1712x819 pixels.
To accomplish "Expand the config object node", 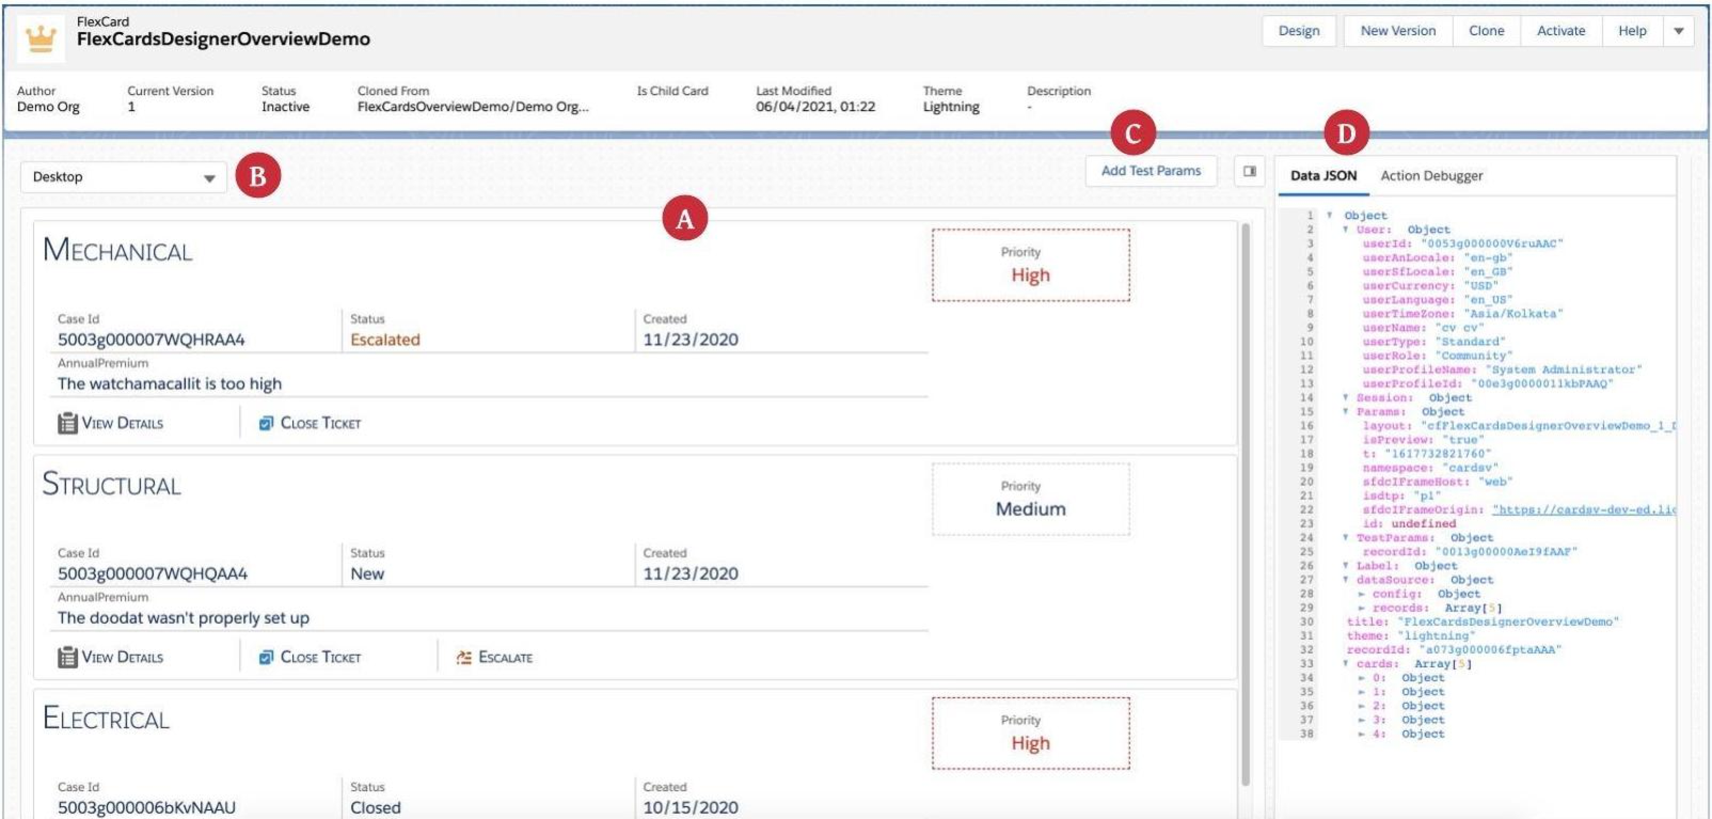I will [1361, 593].
